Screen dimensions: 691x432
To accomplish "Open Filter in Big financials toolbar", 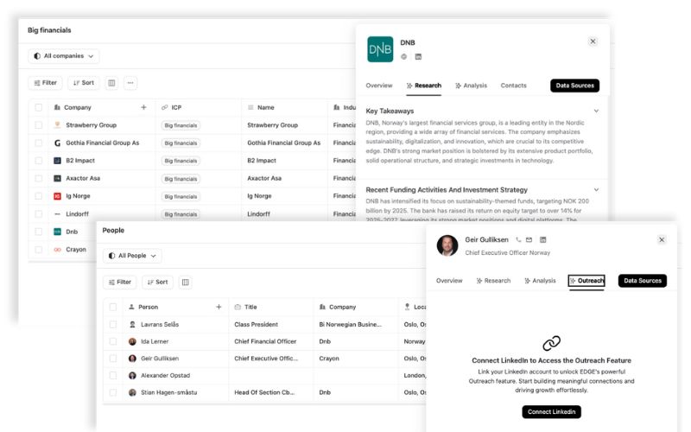I will [46, 83].
